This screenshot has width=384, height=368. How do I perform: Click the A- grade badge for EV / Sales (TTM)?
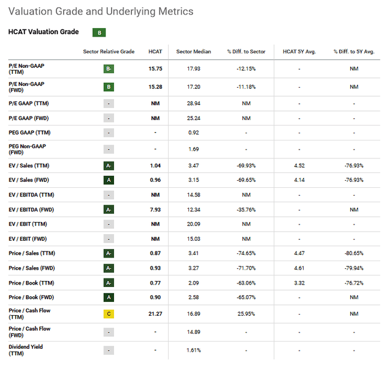click(x=109, y=164)
